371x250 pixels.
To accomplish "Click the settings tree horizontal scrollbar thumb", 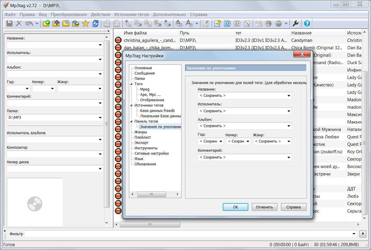I will coord(151,194).
